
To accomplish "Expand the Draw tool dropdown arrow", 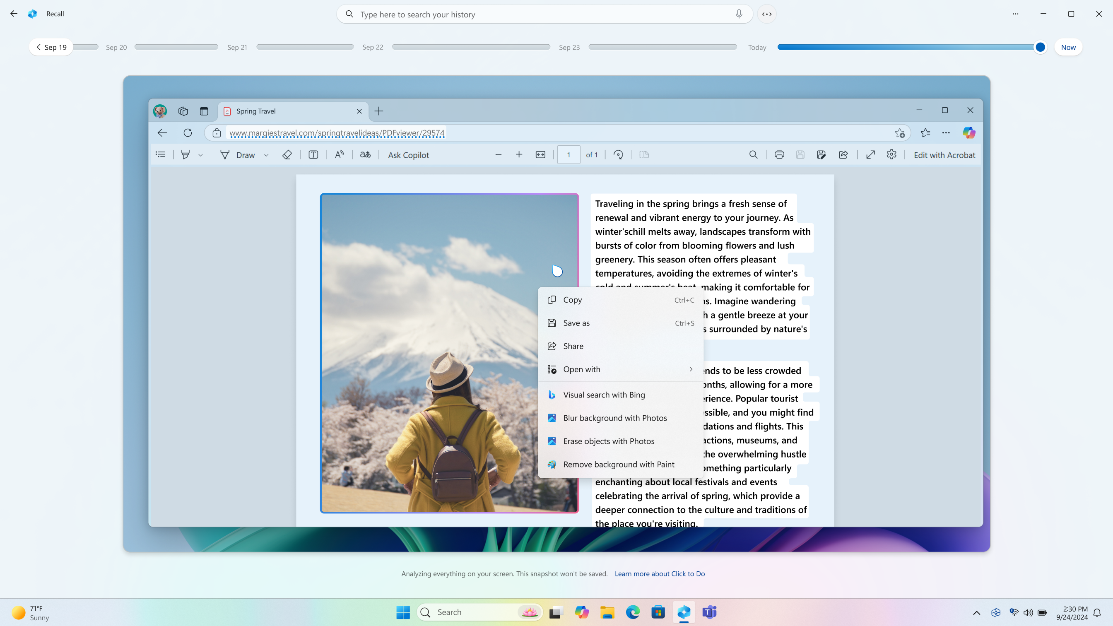I will pos(266,155).
